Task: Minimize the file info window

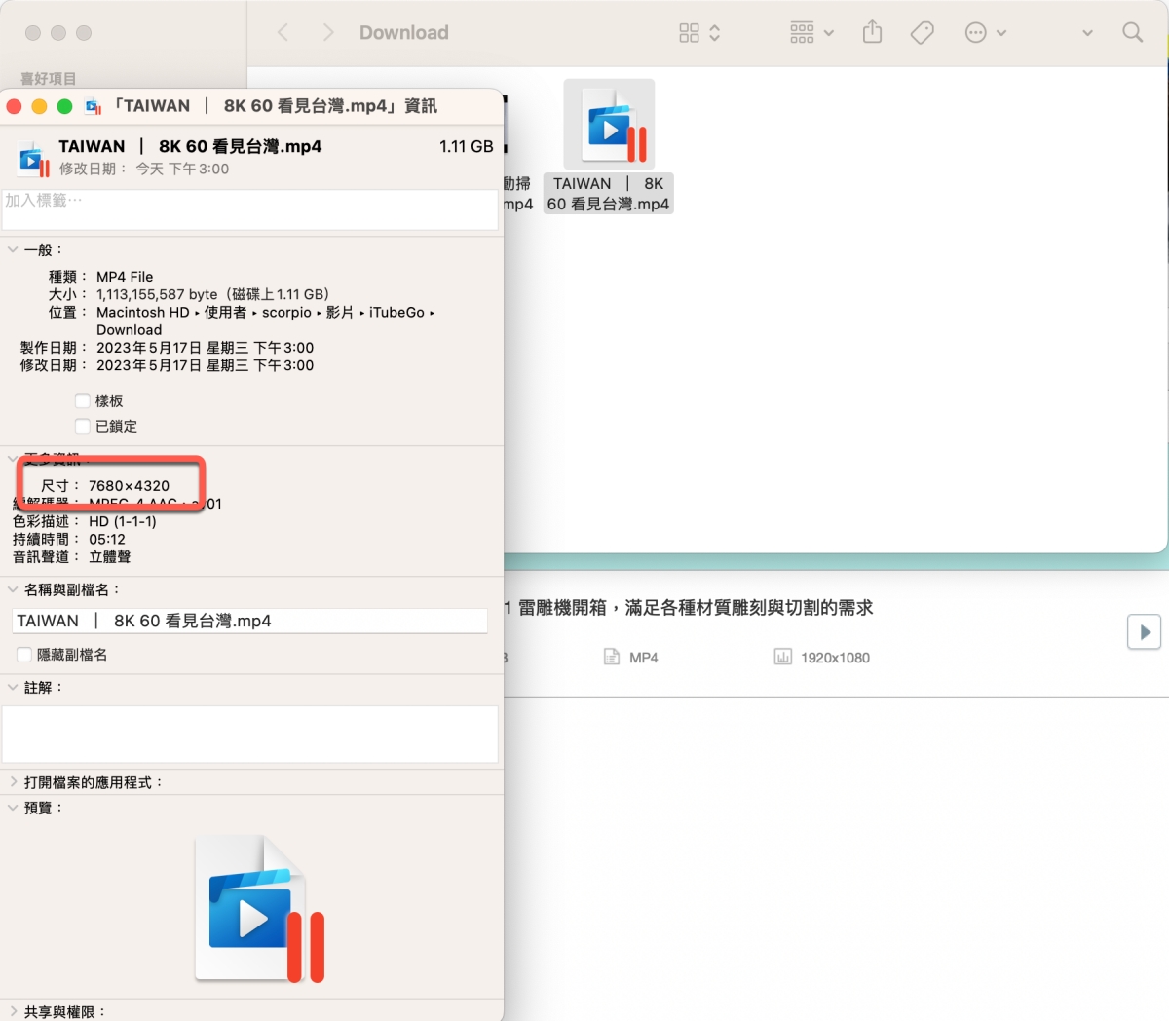Action: click(x=39, y=106)
